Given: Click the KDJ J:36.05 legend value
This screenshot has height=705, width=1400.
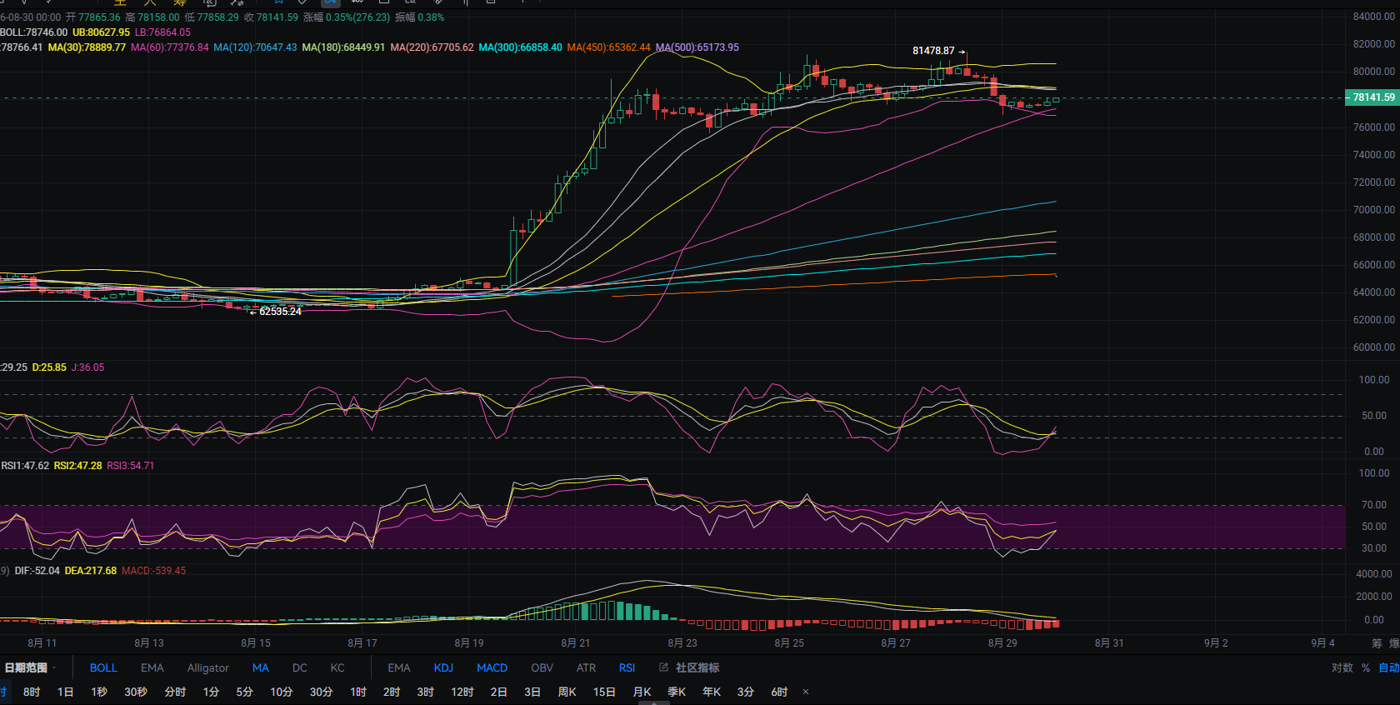Looking at the screenshot, I should [87, 367].
